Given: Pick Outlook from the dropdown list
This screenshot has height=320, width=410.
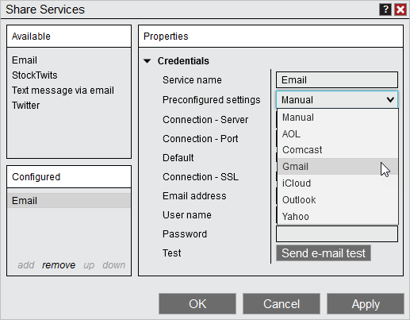Looking at the screenshot, I should [337, 200].
